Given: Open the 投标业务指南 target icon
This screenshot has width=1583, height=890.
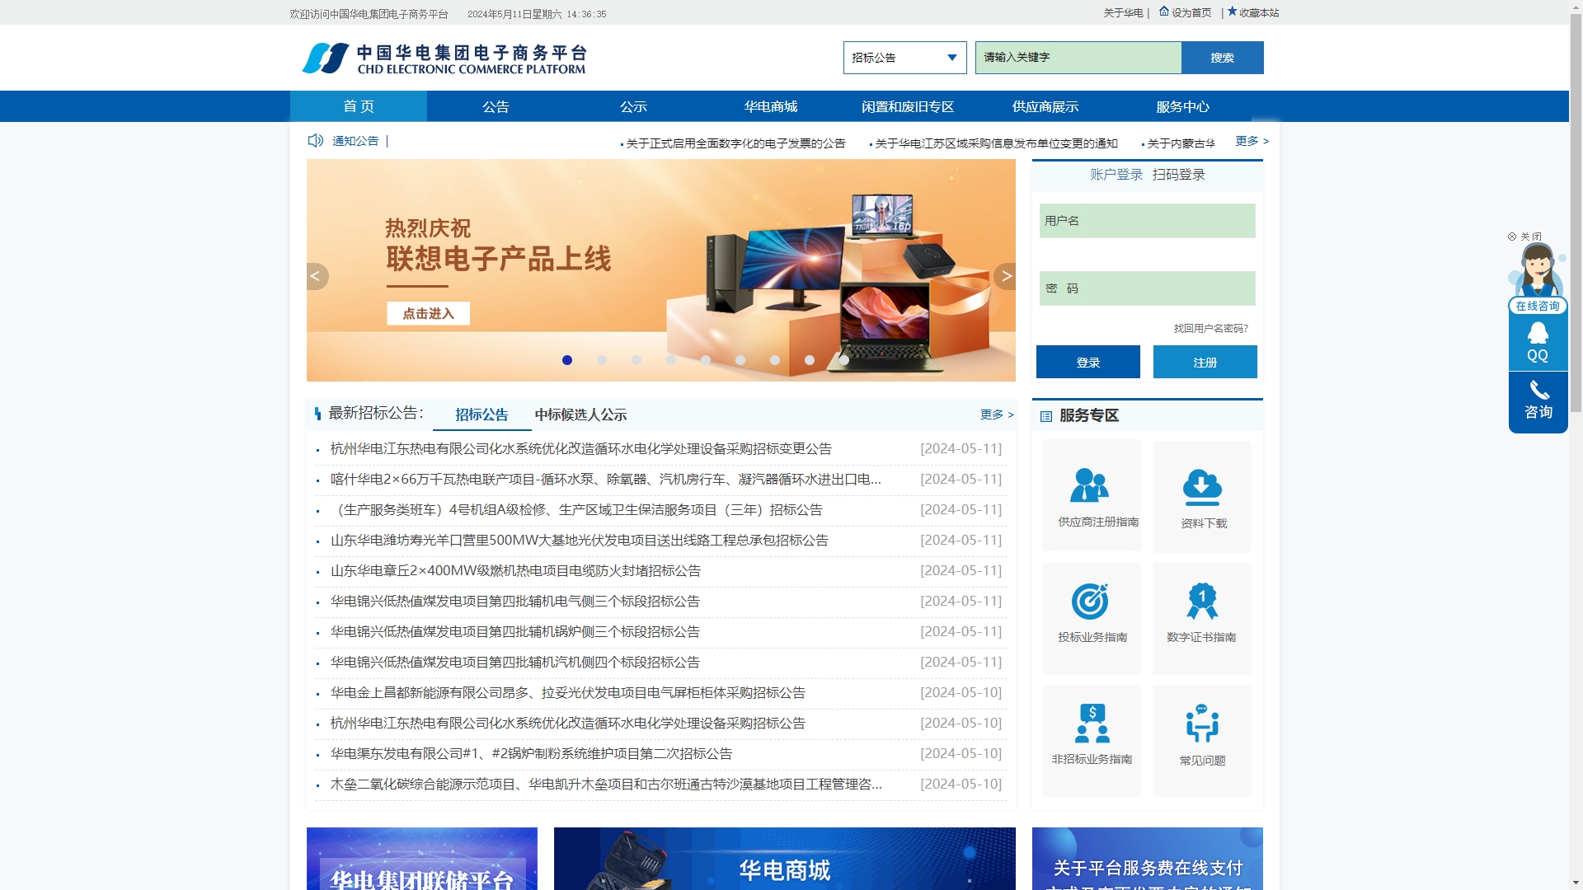Looking at the screenshot, I should tap(1090, 601).
